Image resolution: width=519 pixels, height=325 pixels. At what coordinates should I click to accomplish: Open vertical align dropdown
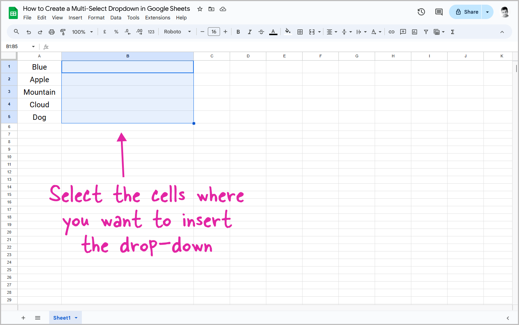pos(346,32)
